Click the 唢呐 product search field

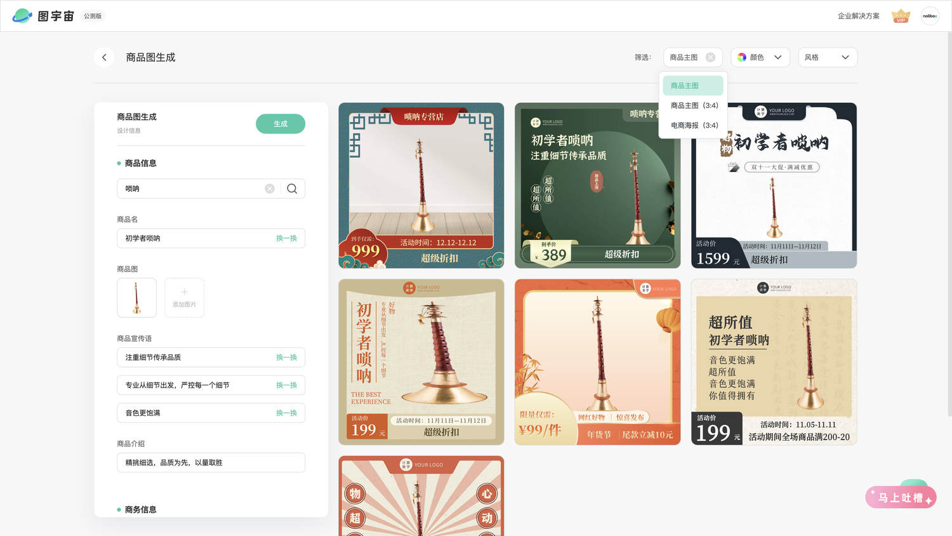coord(211,189)
